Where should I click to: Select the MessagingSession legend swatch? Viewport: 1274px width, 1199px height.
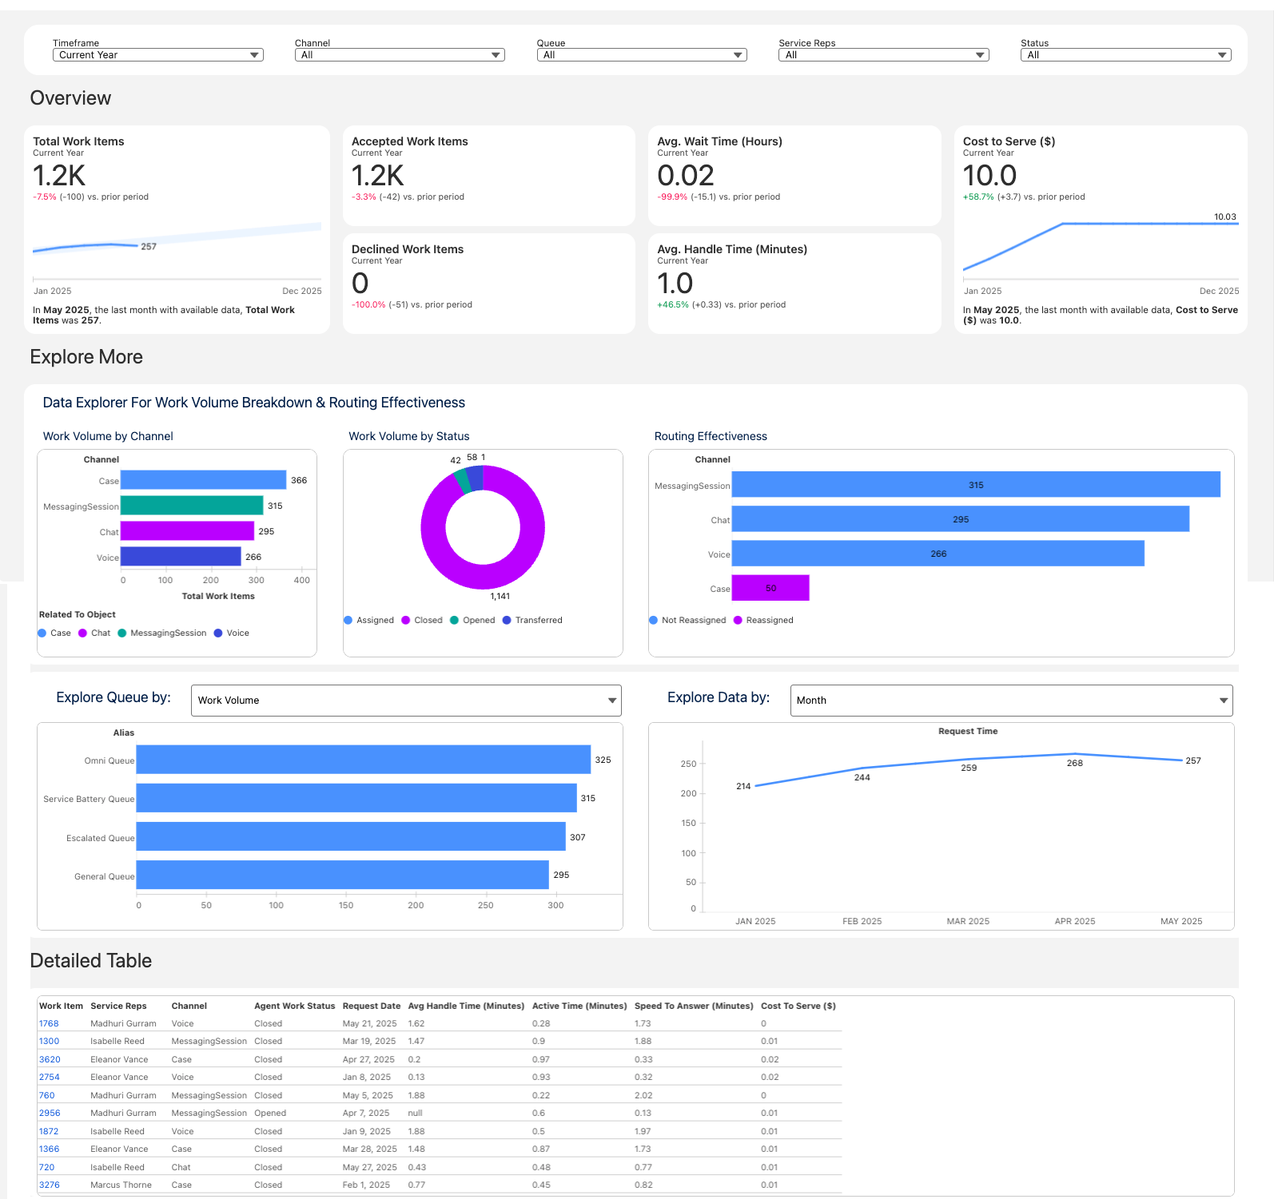click(122, 633)
